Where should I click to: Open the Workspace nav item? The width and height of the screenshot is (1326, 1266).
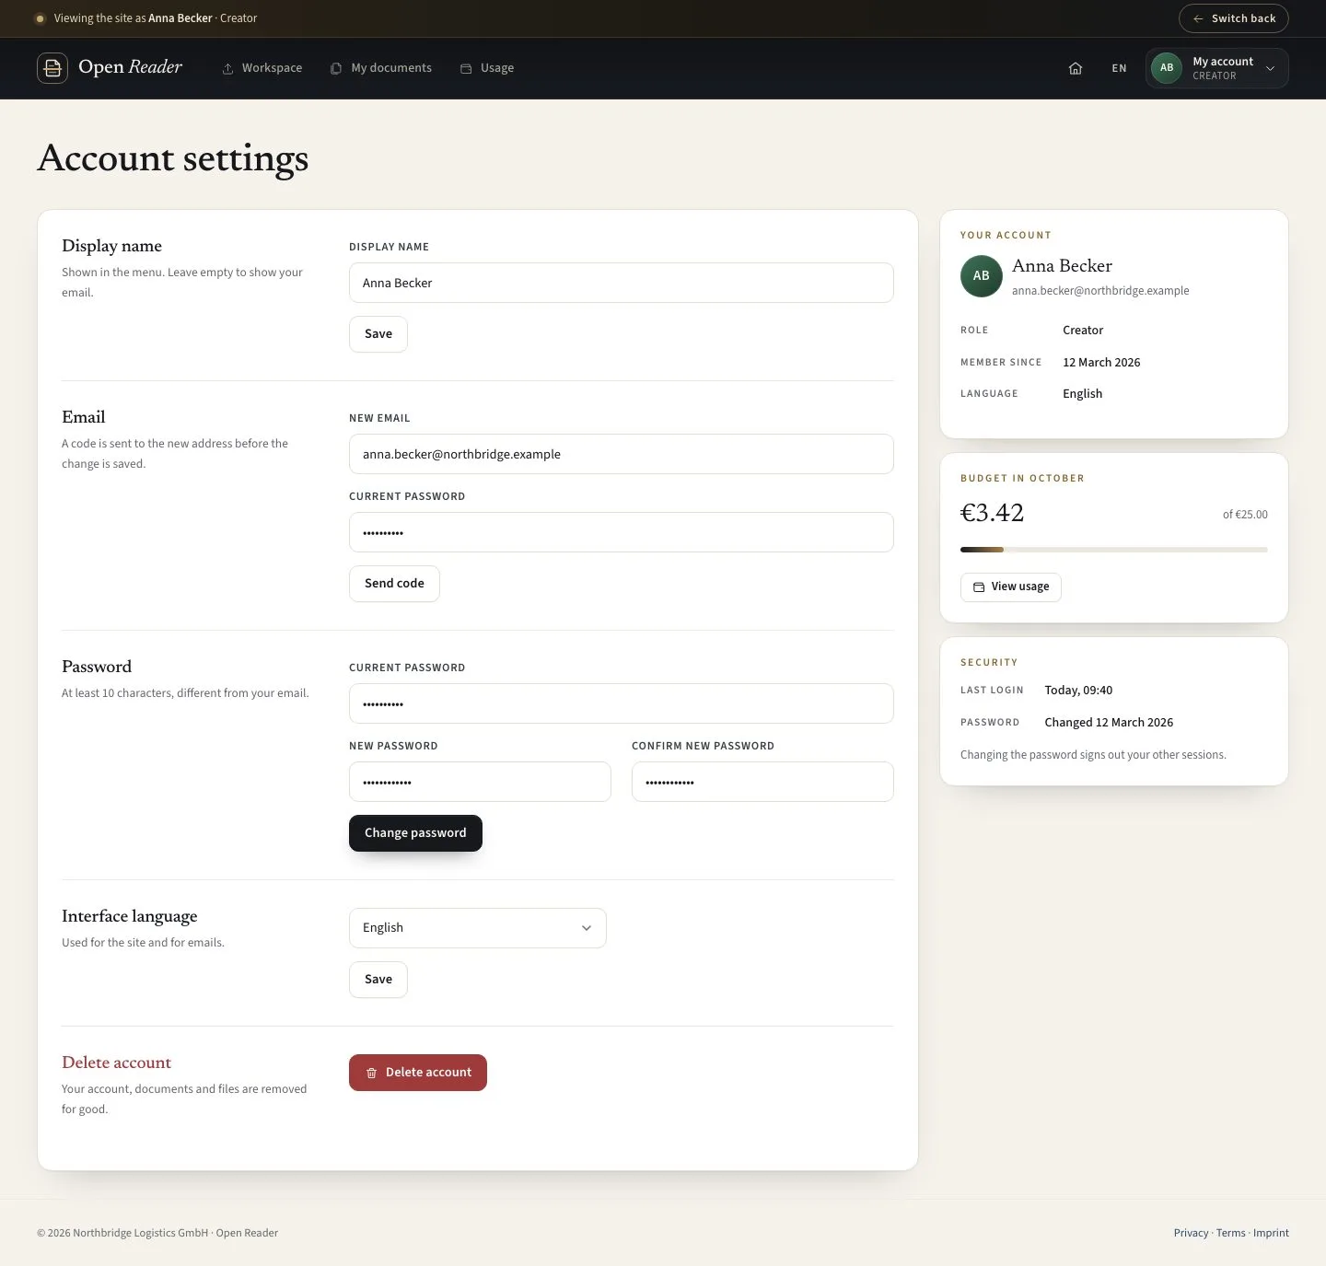(x=262, y=68)
